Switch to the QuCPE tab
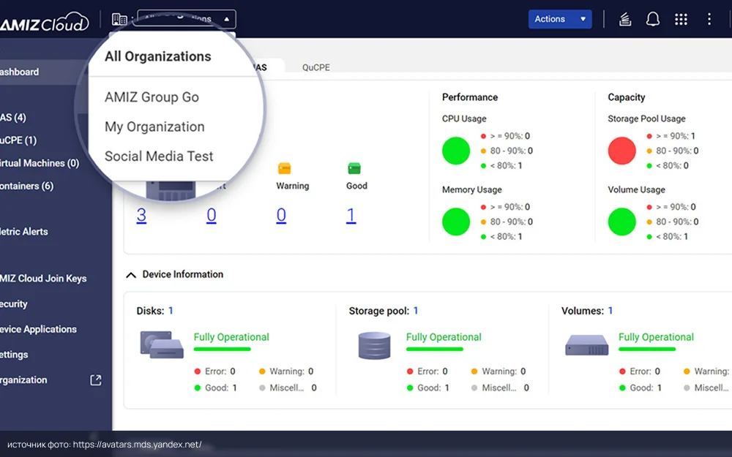Viewport: 732px width, 457px height. click(x=316, y=67)
